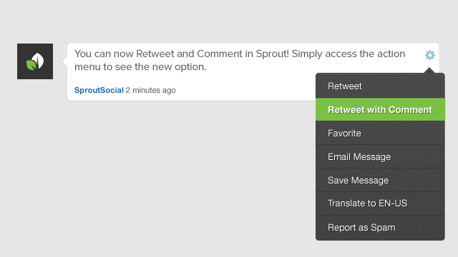Viewport: 458px width, 257px height.
Task: Select the Save Message menu entry
Action: click(x=380, y=181)
